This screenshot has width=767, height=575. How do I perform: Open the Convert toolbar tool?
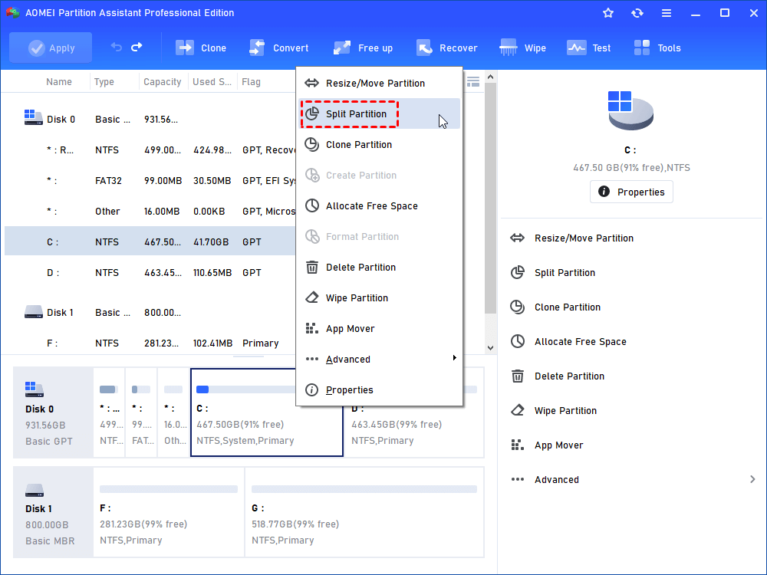[279, 48]
